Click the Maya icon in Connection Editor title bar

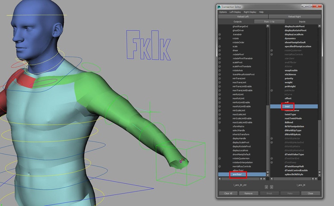coord(220,7)
